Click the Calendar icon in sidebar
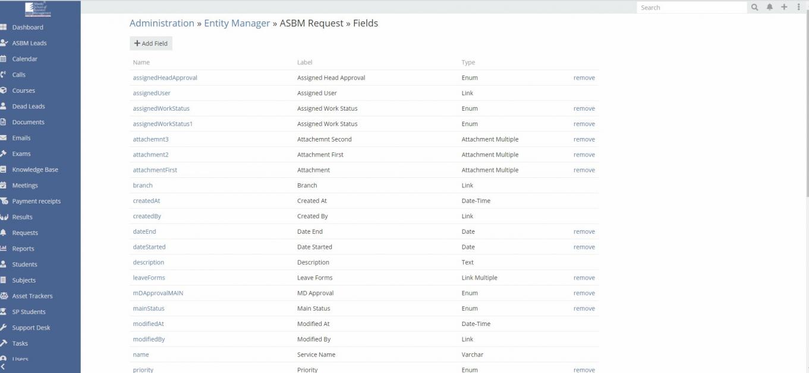Image resolution: width=809 pixels, height=373 pixels. [4, 59]
